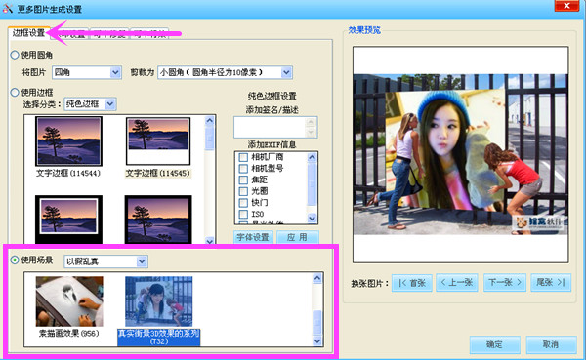Click the signature box up arrow
Image resolution: width=586 pixels, height=360 pixels.
[311, 122]
